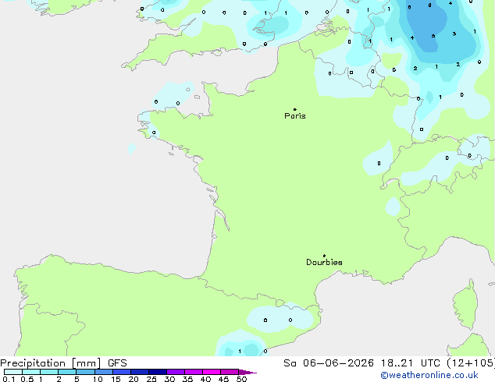The height and width of the screenshot is (382, 495).
Task: Click the legend value 15
Action: (x=116, y=379)
